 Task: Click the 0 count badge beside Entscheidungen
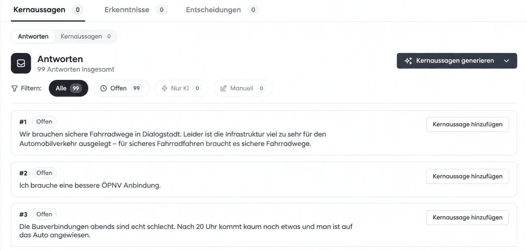(x=253, y=10)
